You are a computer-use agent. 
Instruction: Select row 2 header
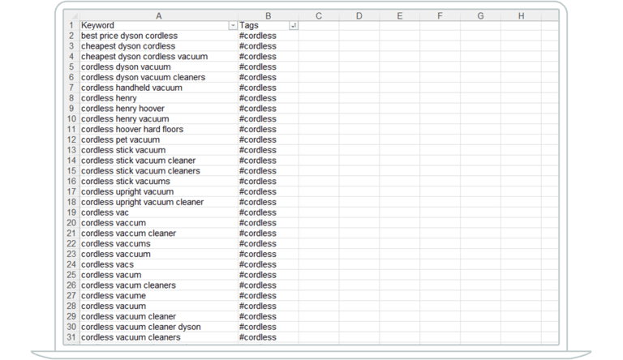pos(71,36)
